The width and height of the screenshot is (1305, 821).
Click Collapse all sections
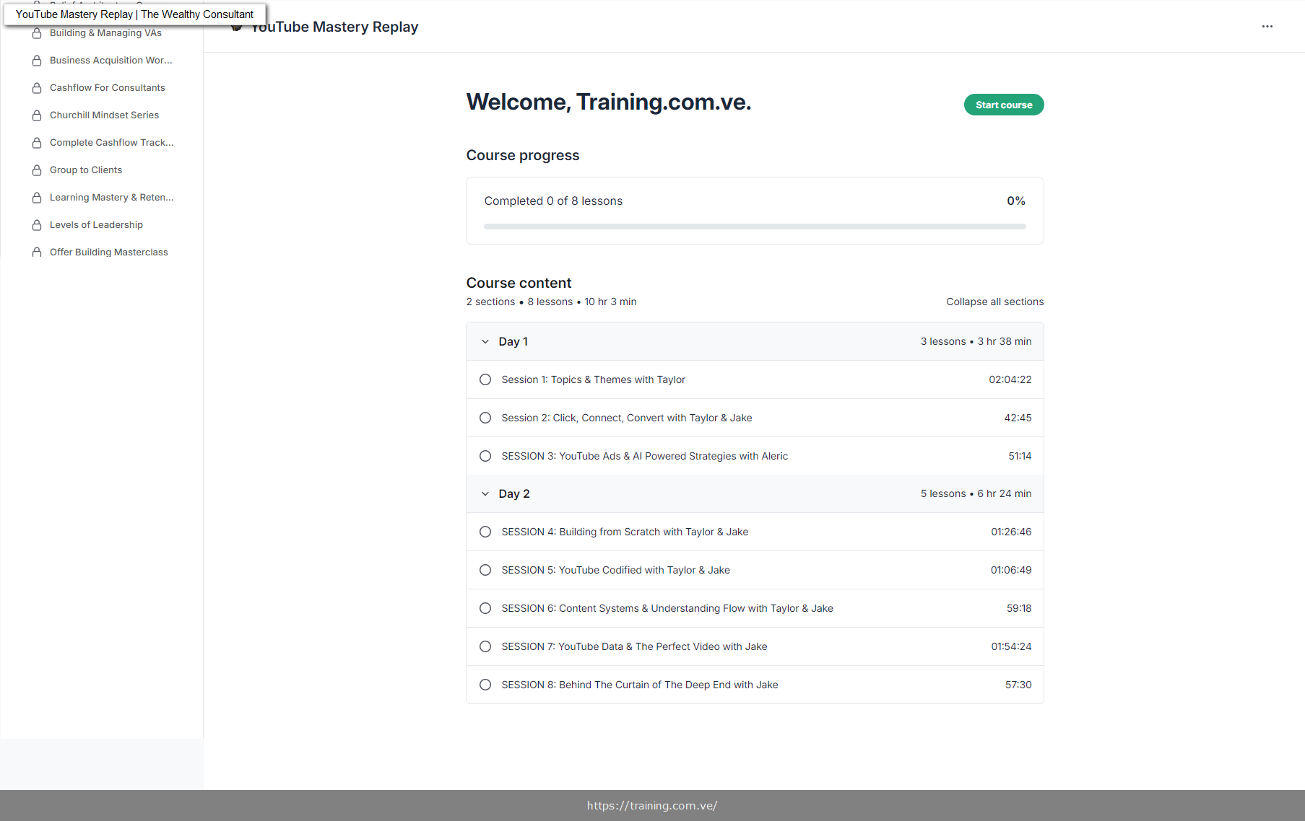click(x=994, y=302)
